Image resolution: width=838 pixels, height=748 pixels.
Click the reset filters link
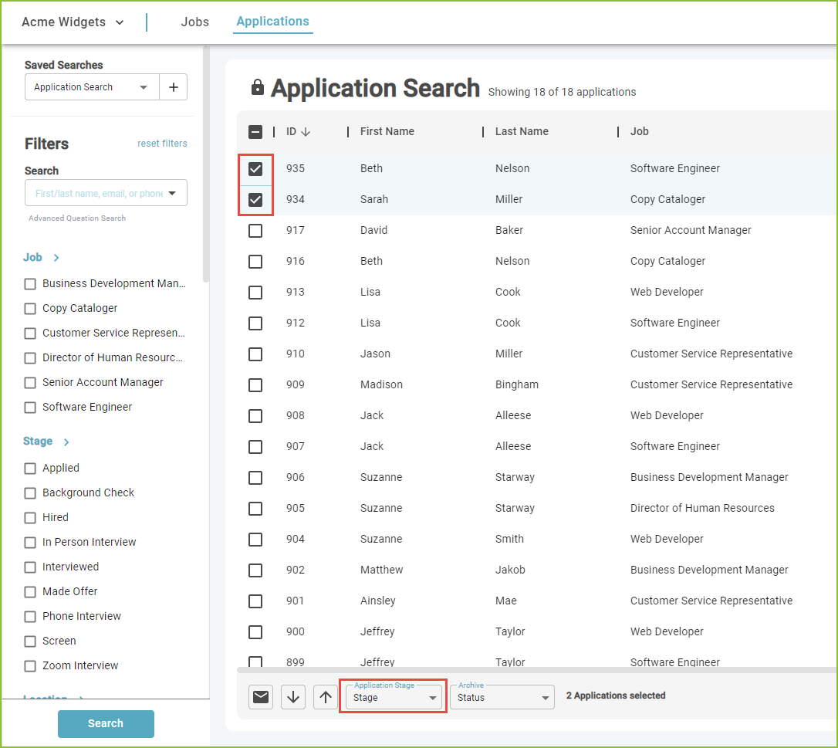point(162,144)
